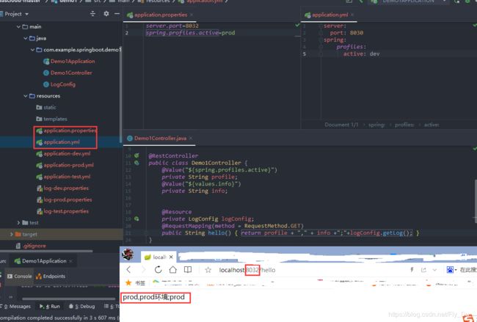Open the 5: Debug tool window button

[82, 306]
